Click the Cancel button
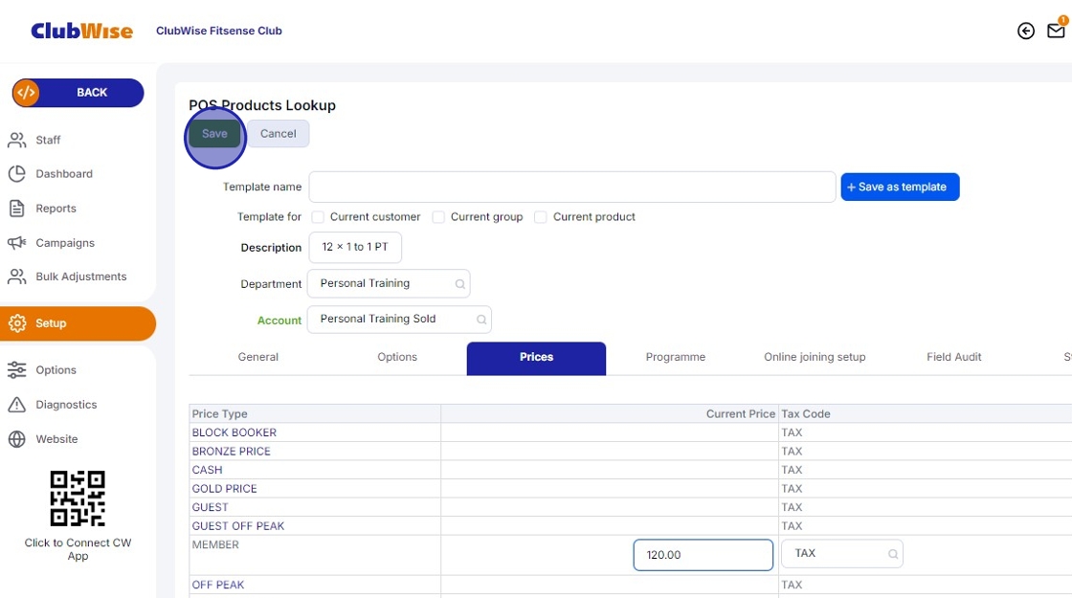The image size is (1072, 598). click(279, 134)
